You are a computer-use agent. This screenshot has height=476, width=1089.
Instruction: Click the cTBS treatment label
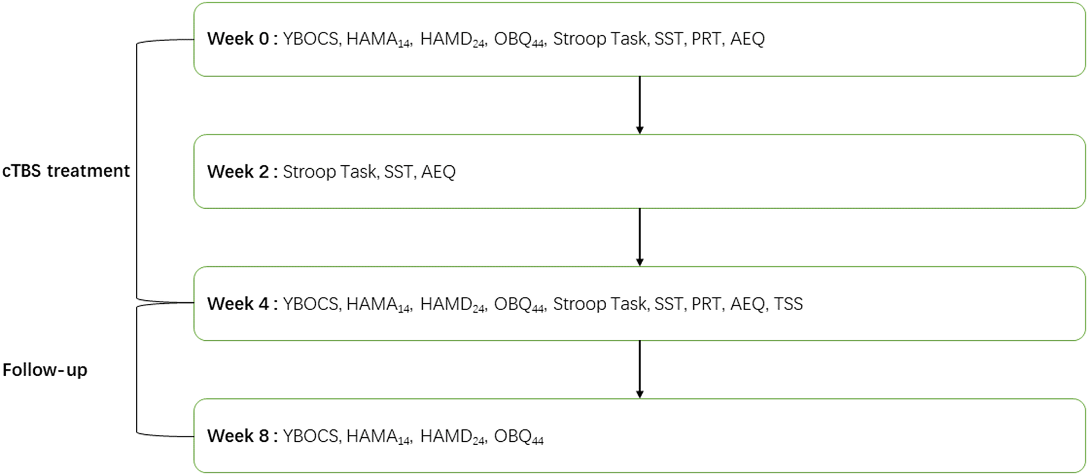66,171
